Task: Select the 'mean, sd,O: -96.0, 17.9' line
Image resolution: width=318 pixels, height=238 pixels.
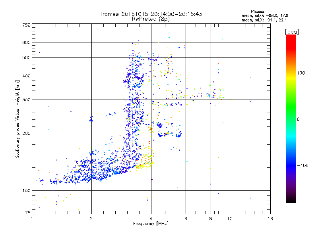Action: [265, 15]
